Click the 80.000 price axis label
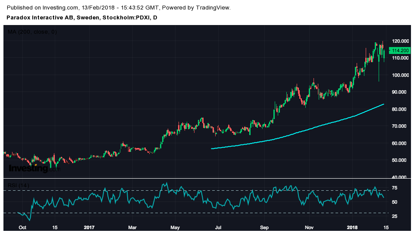The width and height of the screenshot is (414, 233). click(400, 109)
